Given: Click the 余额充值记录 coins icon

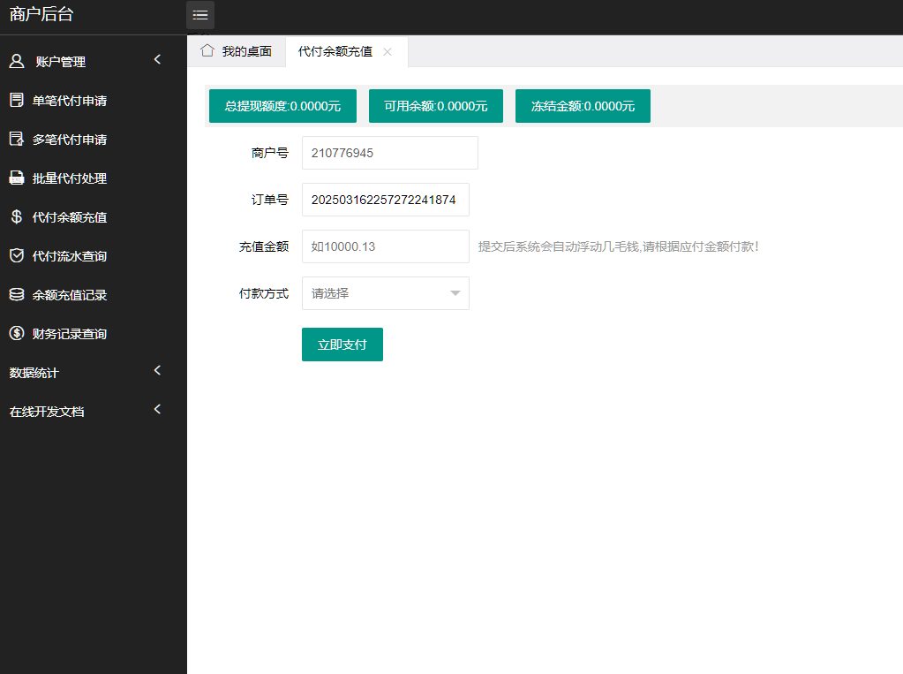Looking at the screenshot, I should click(16, 295).
